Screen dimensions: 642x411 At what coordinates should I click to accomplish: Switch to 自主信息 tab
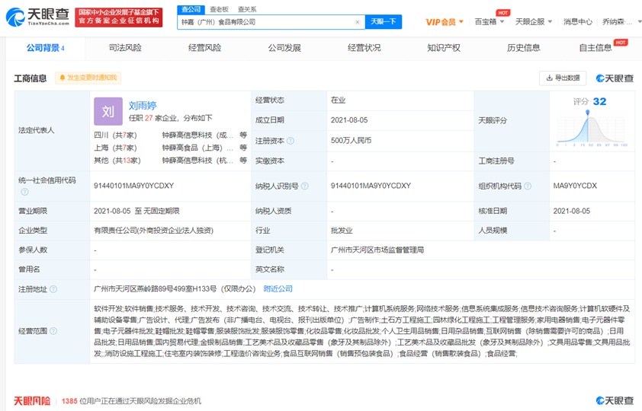(595, 48)
